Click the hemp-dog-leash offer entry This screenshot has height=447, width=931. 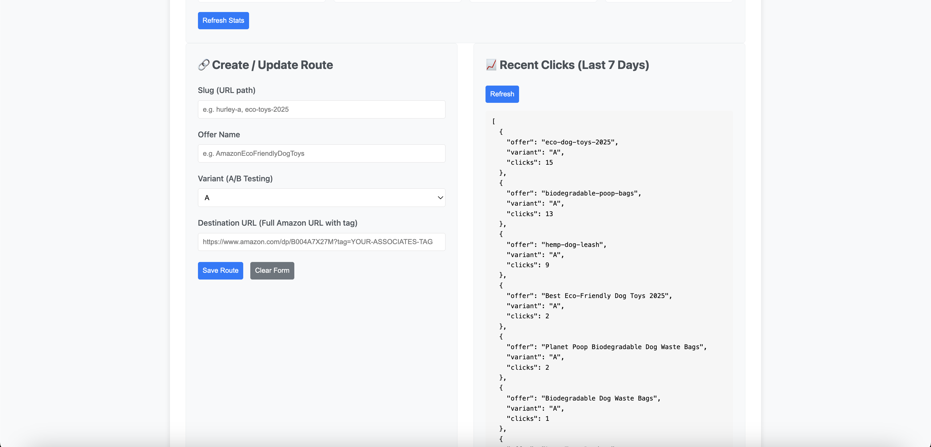(x=556, y=244)
